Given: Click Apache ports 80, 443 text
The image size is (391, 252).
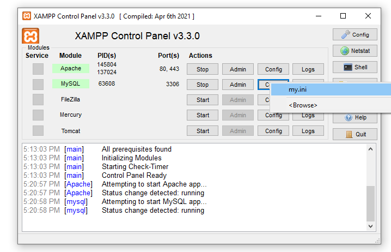Looking at the screenshot, I should [x=169, y=69].
